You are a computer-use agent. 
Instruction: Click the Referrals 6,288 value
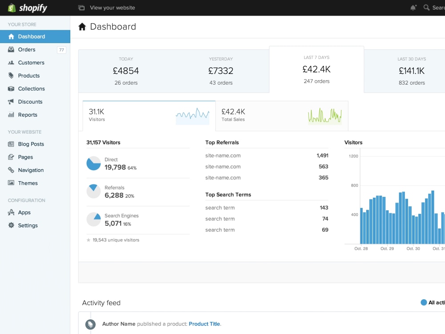(x=114, y=196)
